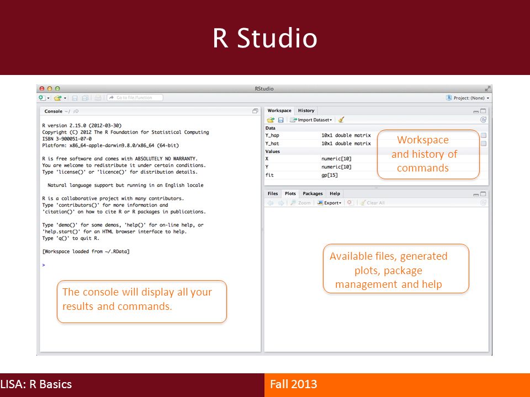
Task: Open the Packages tab
Action: [312, 194]
